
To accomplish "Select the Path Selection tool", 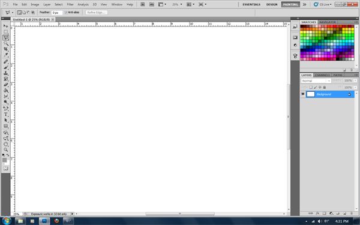I will tap(6, 120).
